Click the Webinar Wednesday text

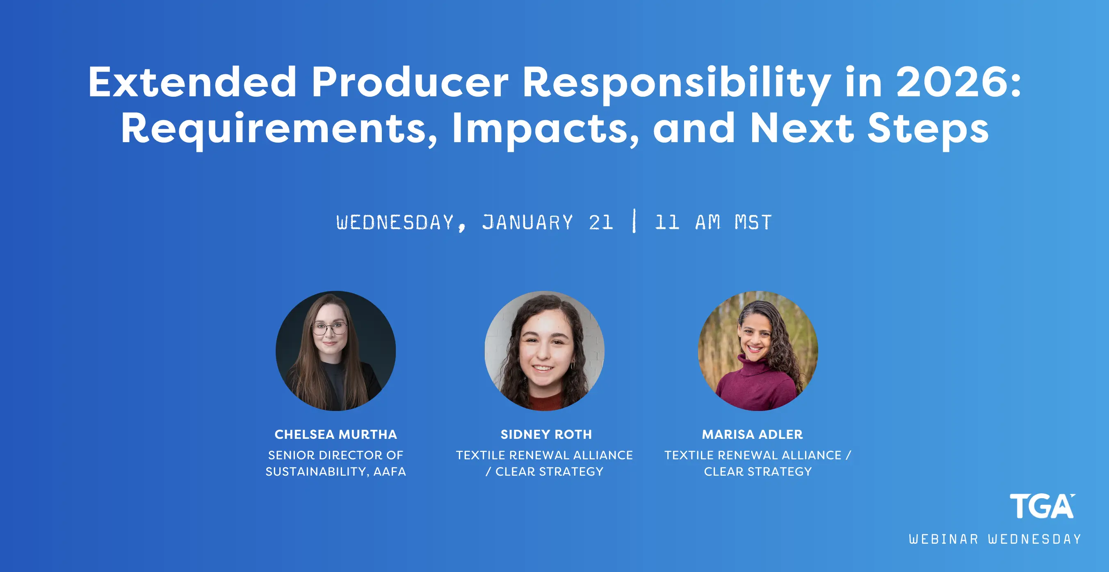click(x=995, y=539)
